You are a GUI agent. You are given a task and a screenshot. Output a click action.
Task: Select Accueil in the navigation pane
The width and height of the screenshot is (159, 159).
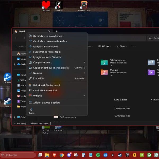pyautogui.click(x=19, y=54)
